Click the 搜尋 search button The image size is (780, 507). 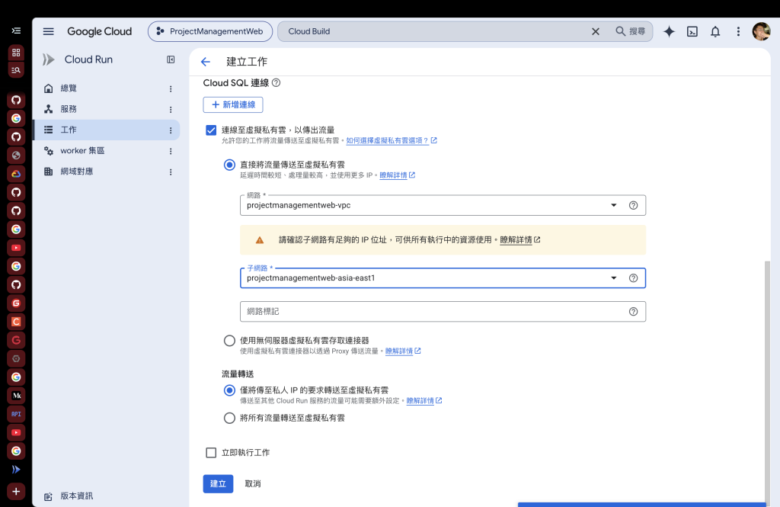click(x=630, y=31)
